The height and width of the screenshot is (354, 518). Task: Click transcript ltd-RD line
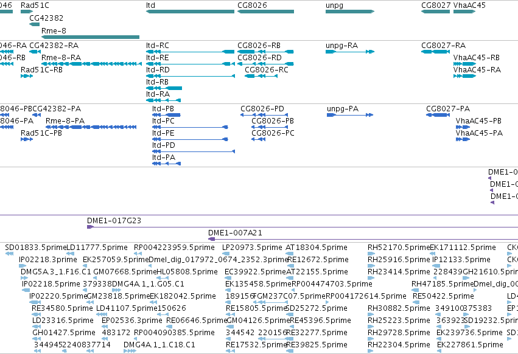point(191,76)
